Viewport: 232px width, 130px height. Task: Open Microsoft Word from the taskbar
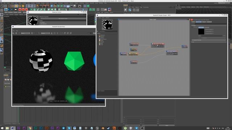[x=75, y=128]
